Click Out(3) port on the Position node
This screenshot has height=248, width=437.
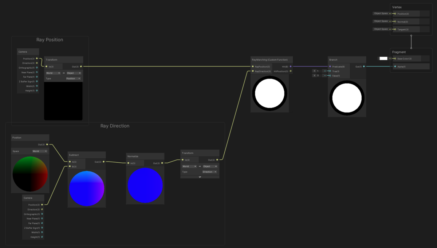coord(47,145)
